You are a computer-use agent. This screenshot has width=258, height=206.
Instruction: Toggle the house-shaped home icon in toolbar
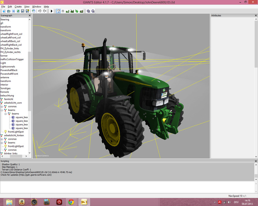(58, 11)
